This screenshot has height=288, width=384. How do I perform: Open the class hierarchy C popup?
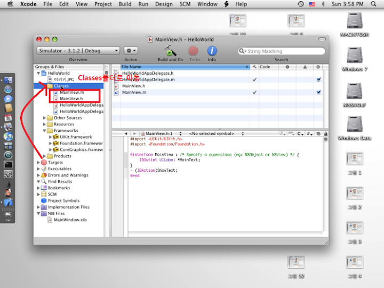(x=300, y=134)
